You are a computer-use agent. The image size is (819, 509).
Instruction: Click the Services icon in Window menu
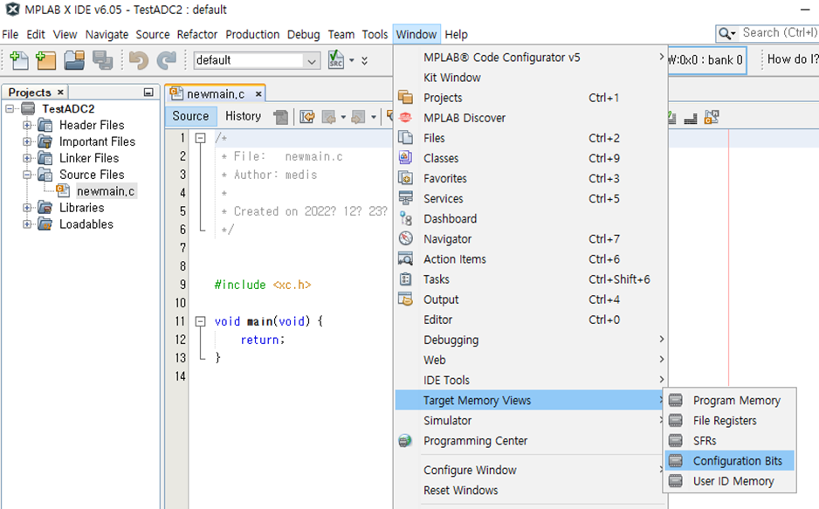point(405,198)
